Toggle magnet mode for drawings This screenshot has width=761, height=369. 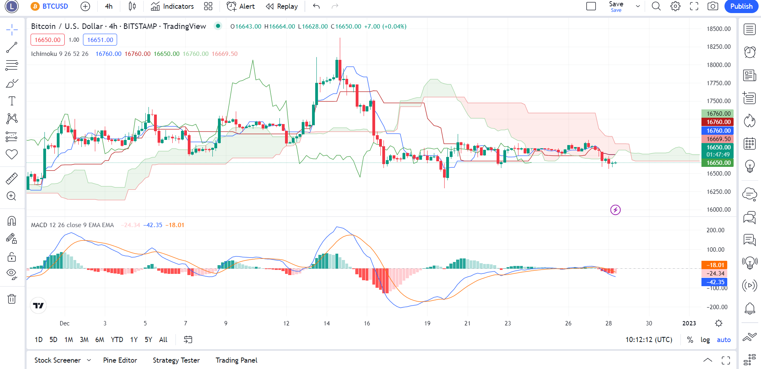(12, 221)
